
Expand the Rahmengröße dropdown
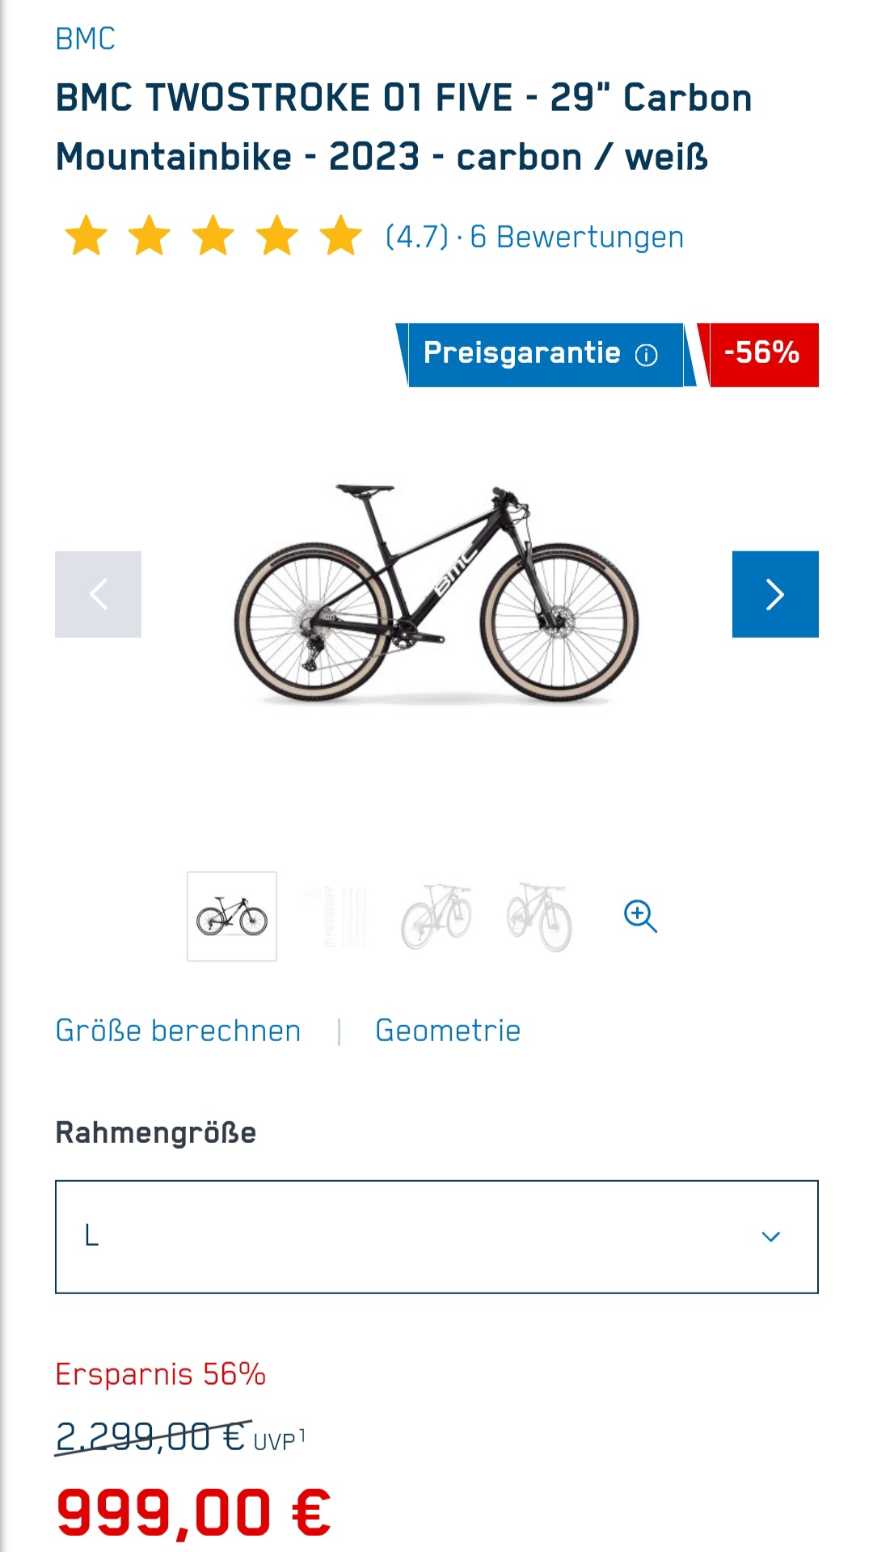(436, 1237)
